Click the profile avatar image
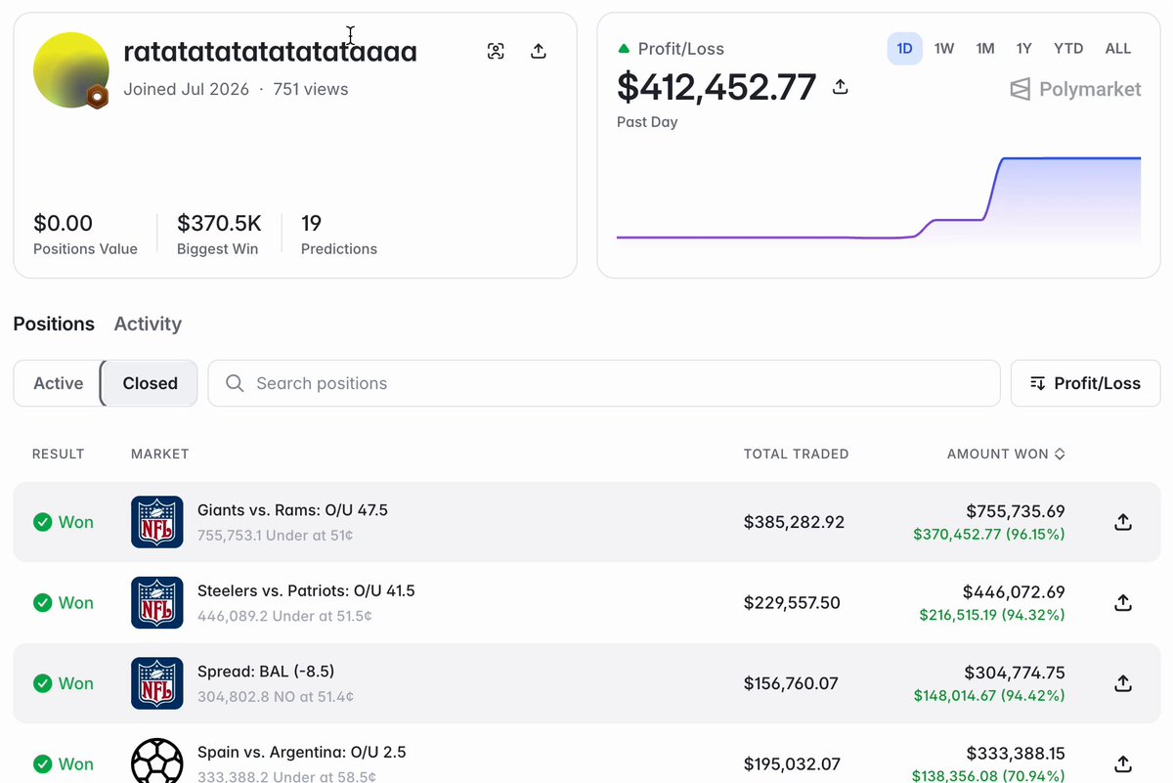This screenshot has width=1173, height=783. [70, 69]
